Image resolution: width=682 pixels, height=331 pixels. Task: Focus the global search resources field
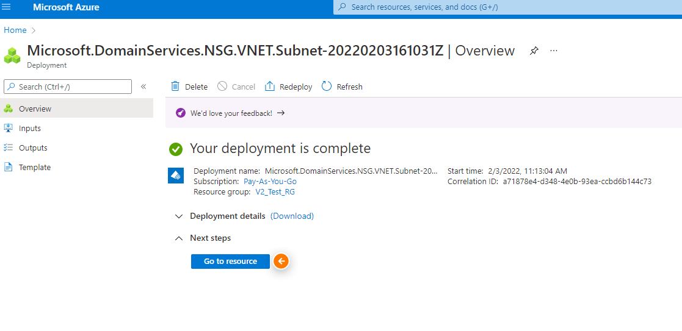coord(507,7)
